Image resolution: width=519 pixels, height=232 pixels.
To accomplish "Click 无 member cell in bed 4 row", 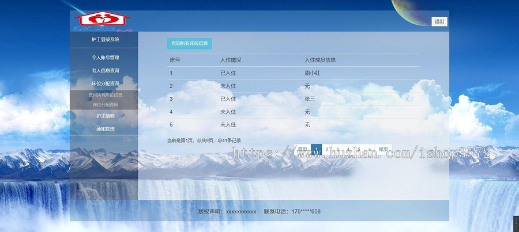I will tap(307, 112).
